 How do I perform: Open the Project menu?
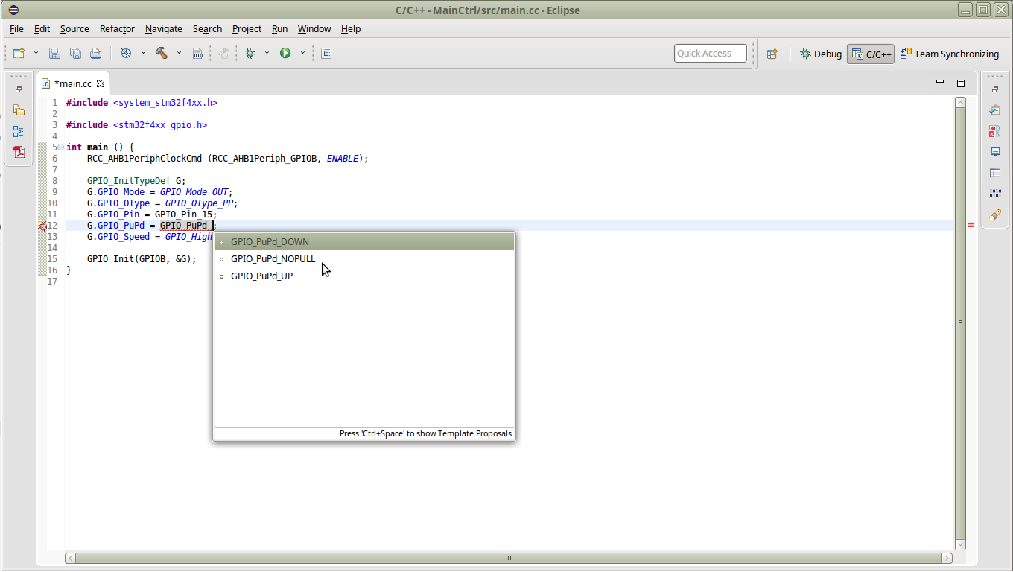click(247, 28)
